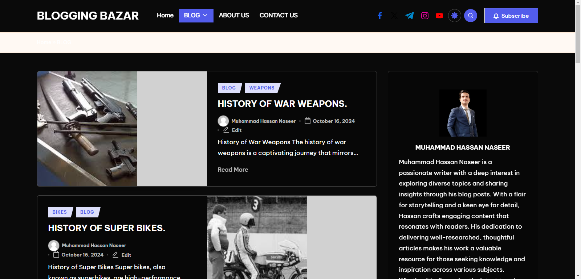581x279 pixels.
Task: Open the History of Super Bikes title
Action: point(106,228)
